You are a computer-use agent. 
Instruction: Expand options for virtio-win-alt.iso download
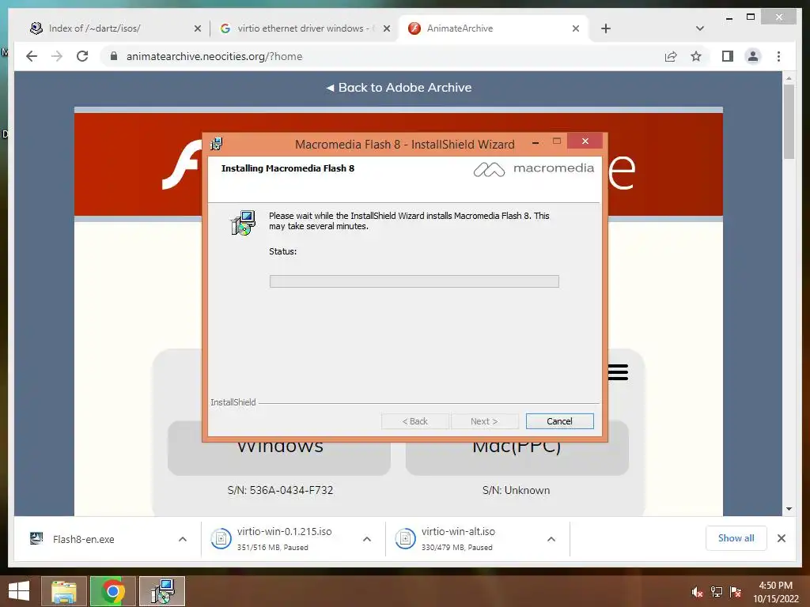coord(551,539)
